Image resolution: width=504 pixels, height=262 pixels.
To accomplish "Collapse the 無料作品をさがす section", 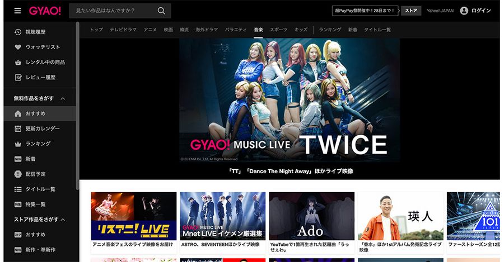I will 63,98.
